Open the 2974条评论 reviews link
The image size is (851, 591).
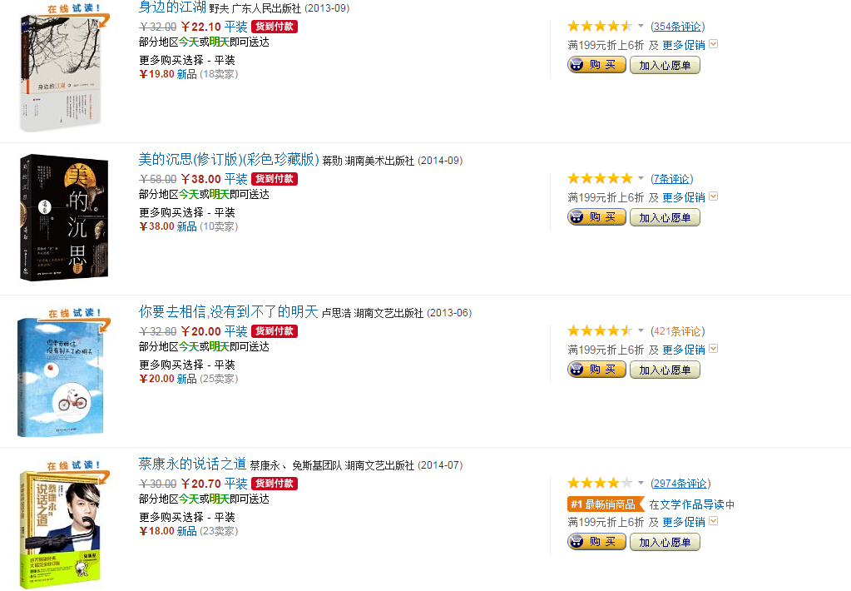click(680, 484)
